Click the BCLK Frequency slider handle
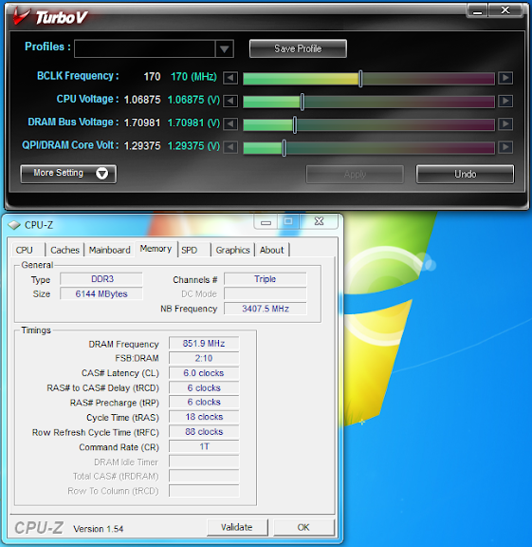Screen dimensions: 532x547 click(x=360, y=78)
